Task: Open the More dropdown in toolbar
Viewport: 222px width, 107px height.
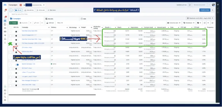Action: (x=60, y=23)
